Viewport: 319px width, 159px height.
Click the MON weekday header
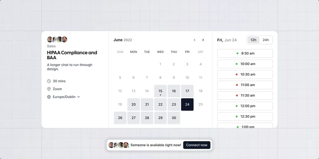[x=134, y=52]
